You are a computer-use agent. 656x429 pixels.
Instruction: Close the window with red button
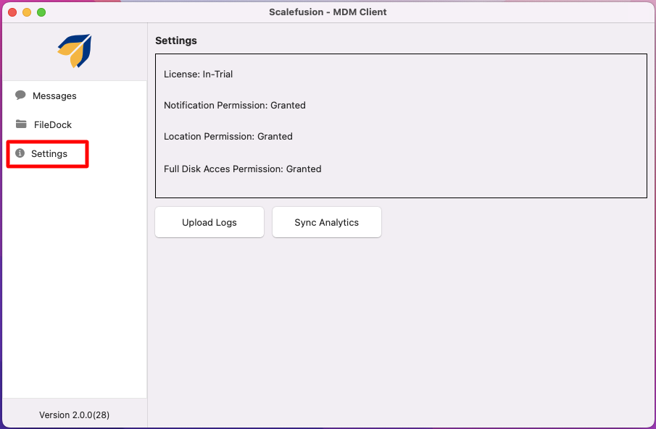click(12, 12)
